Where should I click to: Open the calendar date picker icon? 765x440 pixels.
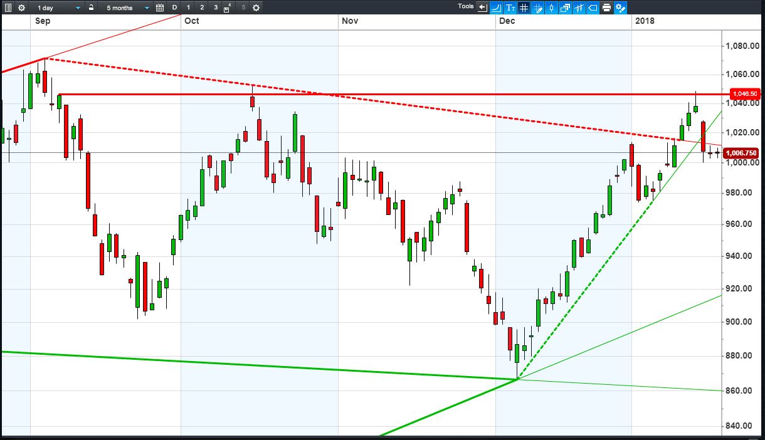click(159, 8)
